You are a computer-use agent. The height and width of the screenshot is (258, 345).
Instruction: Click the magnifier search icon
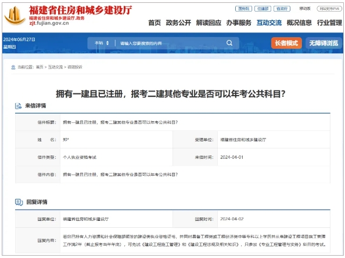click(229, 43)
